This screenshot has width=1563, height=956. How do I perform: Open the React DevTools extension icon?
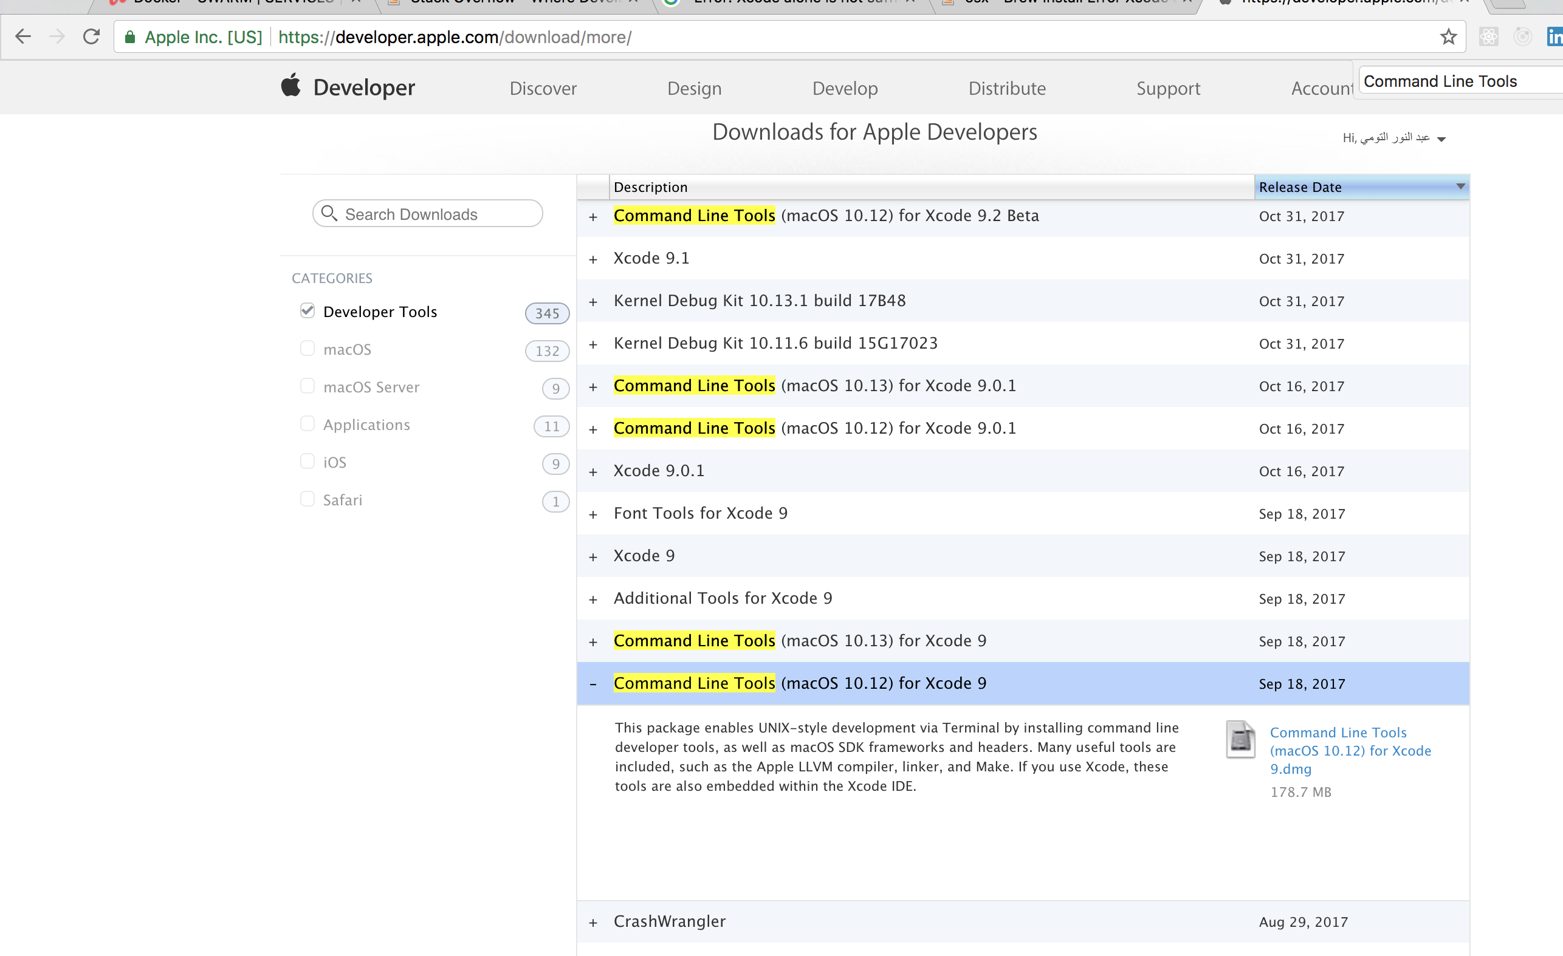pos(1488,37)
